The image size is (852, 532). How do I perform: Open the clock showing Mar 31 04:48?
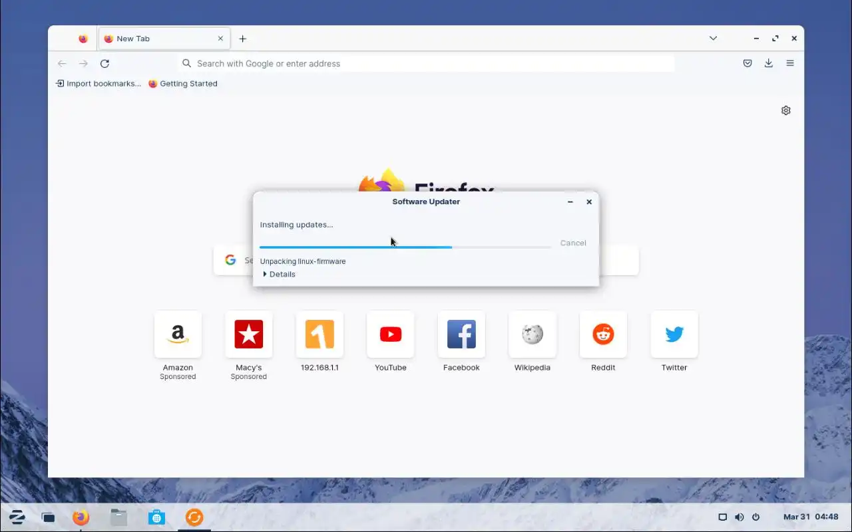click(811, 517)
